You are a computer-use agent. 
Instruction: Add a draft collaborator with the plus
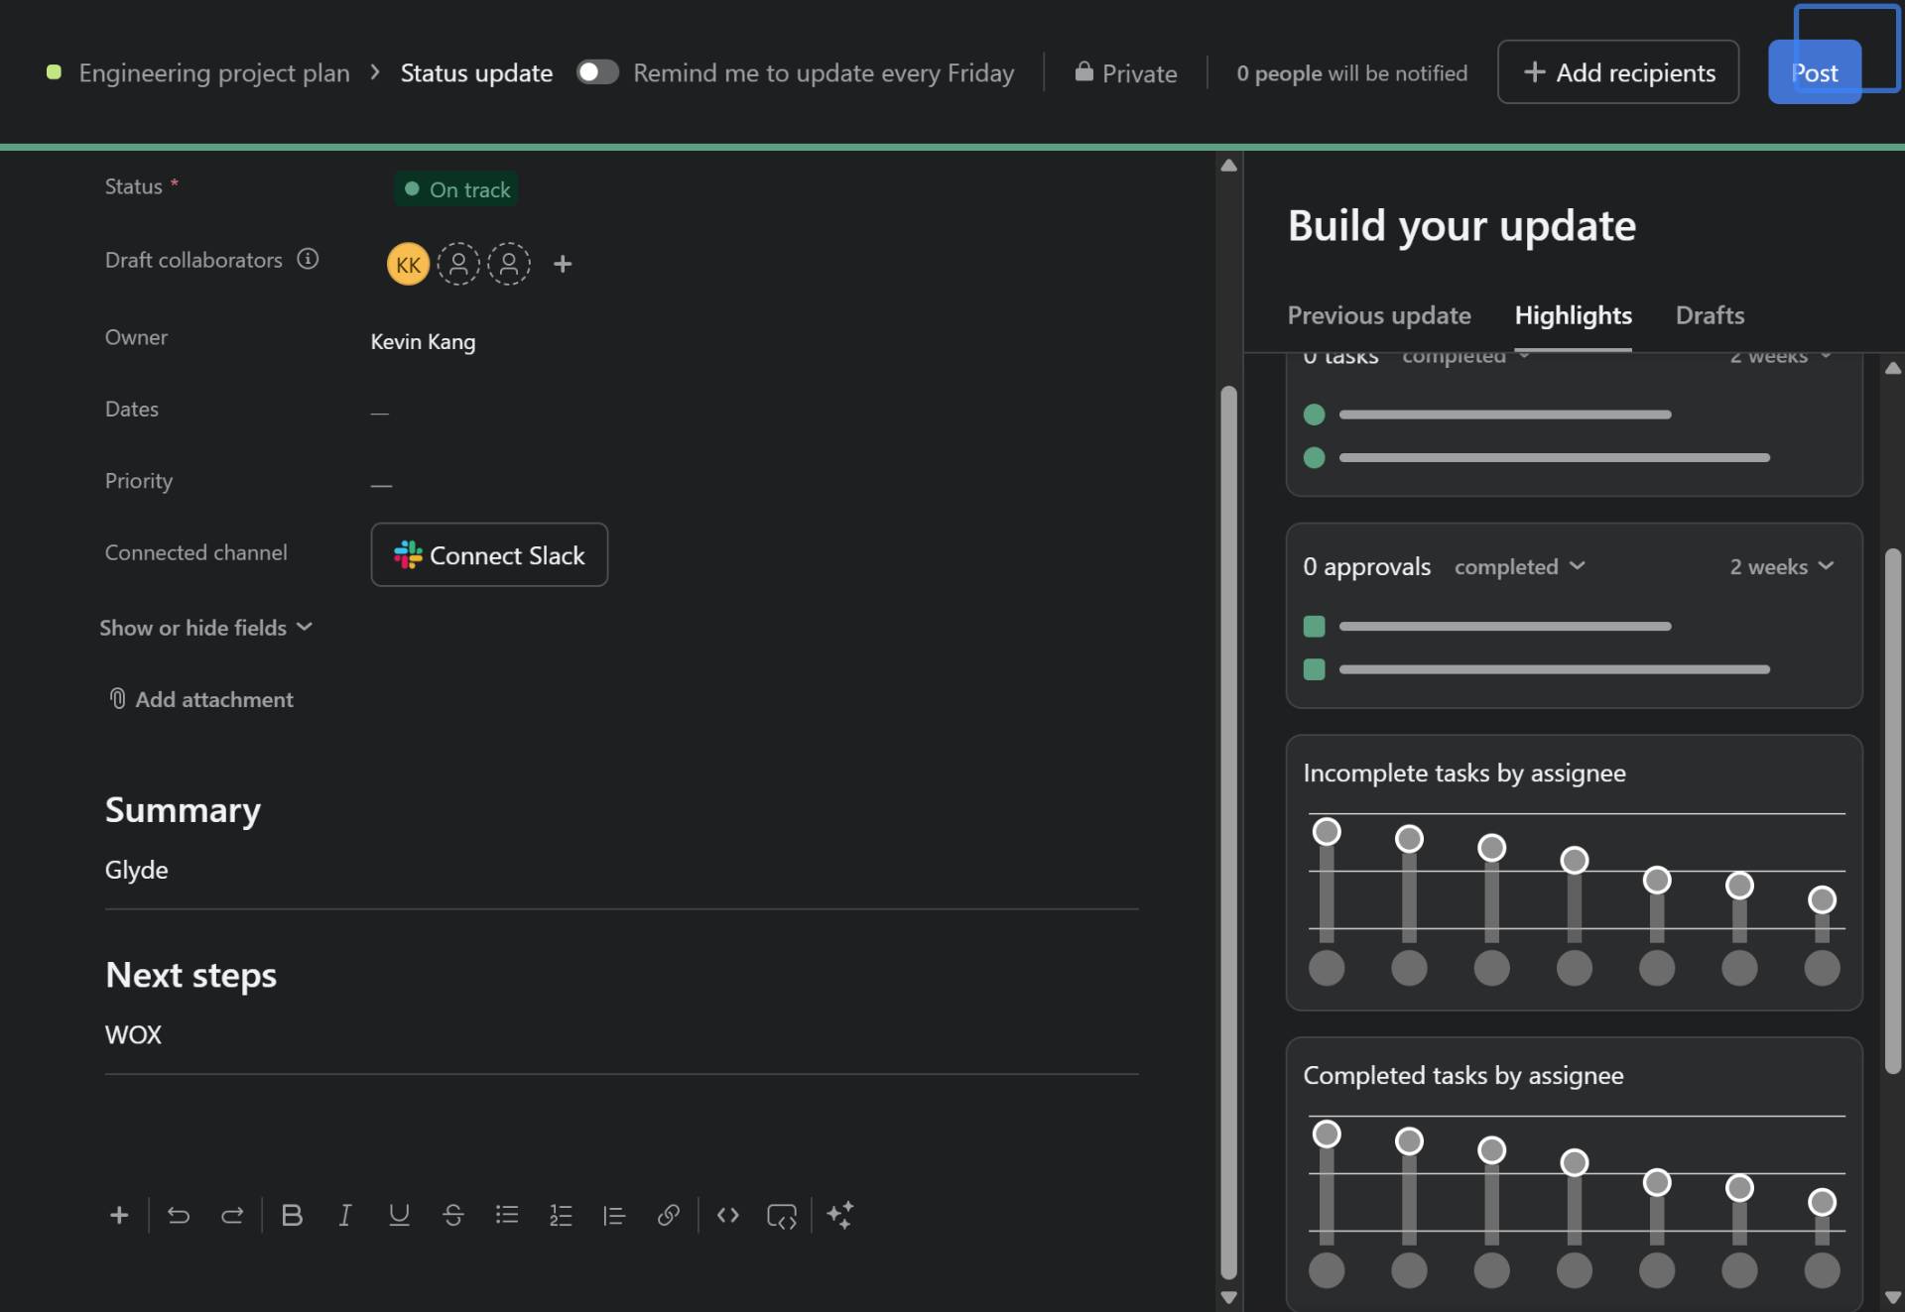point(563,264)
